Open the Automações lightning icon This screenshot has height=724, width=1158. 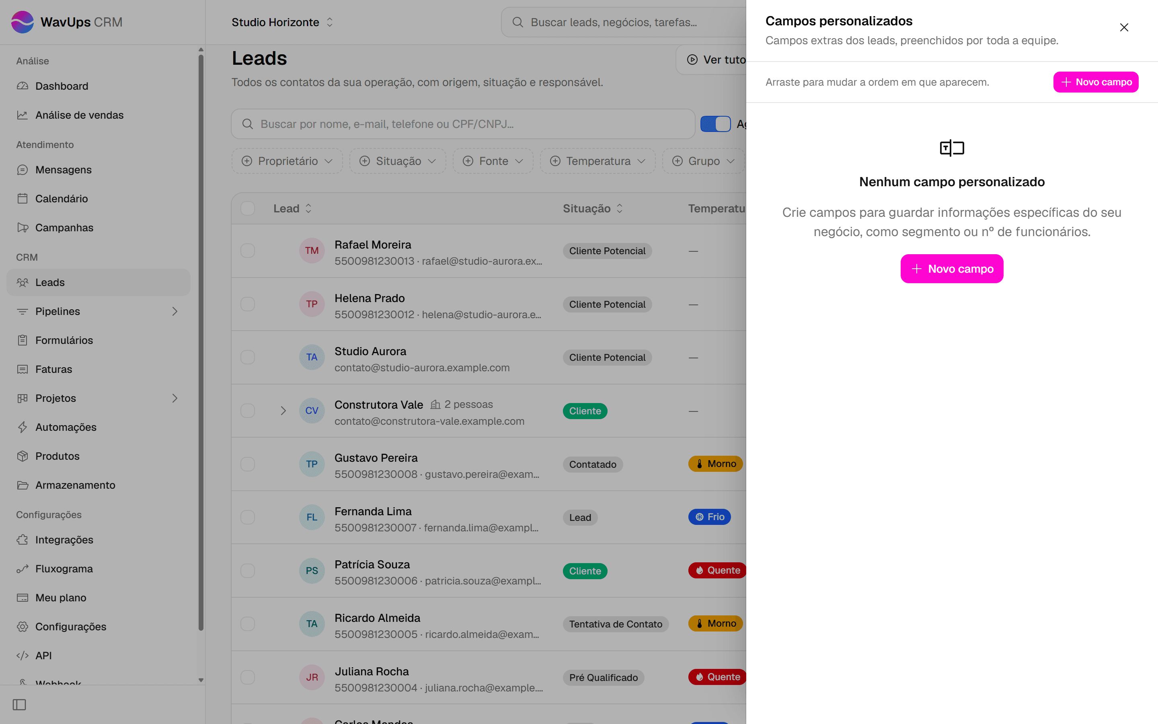23,427
